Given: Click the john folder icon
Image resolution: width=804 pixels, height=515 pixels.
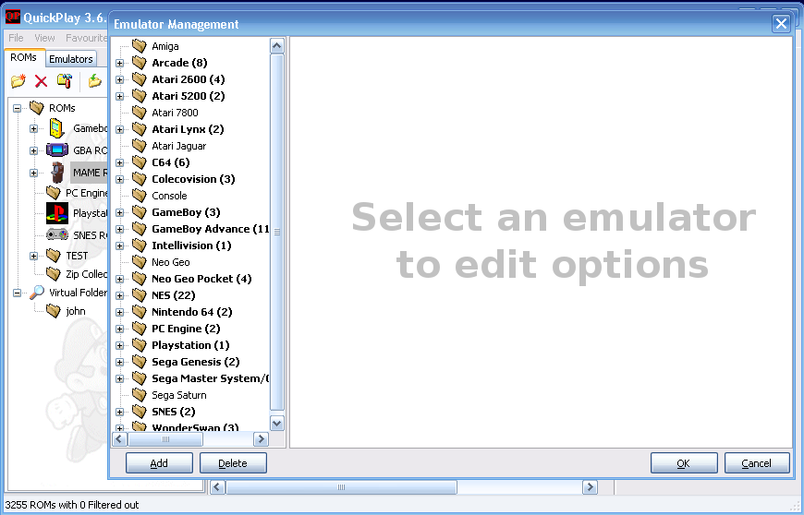Looking at the screenshot, I should [54, 310].
